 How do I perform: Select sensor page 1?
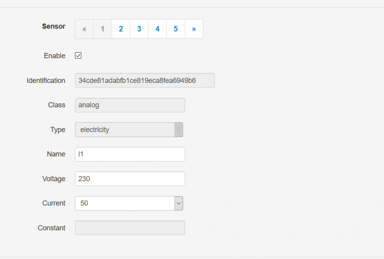click(x=102, y=29)
